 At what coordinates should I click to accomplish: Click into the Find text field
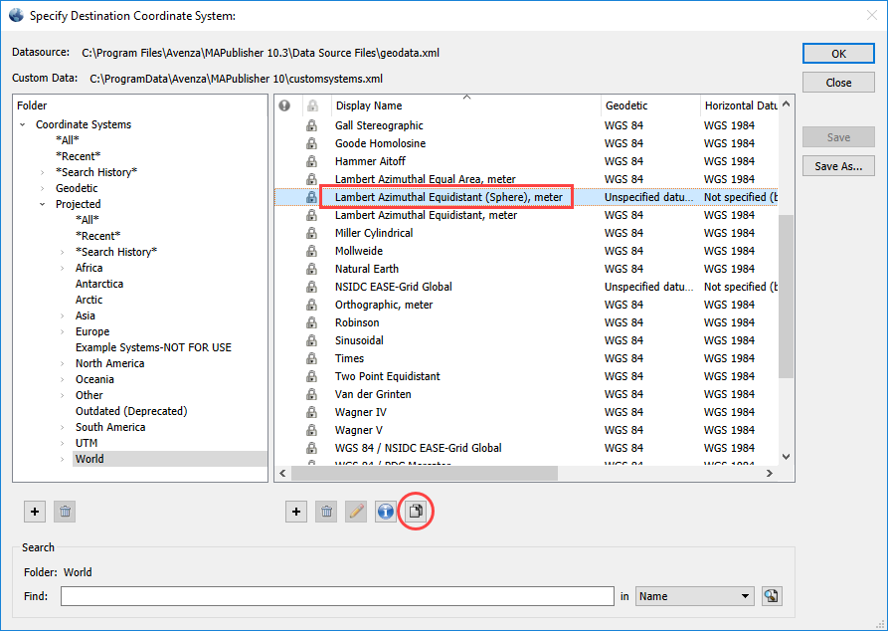click(337, 596)
